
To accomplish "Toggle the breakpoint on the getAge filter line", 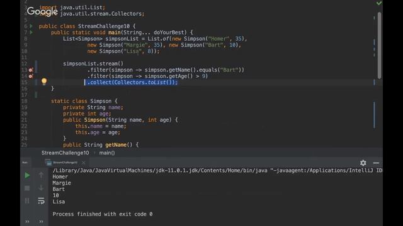I will point(31,76).
